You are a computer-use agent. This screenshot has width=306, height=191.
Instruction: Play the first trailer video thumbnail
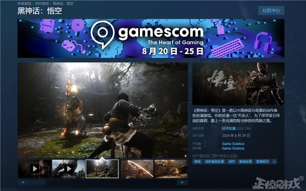pyautogui.click(x=35, y=169)
